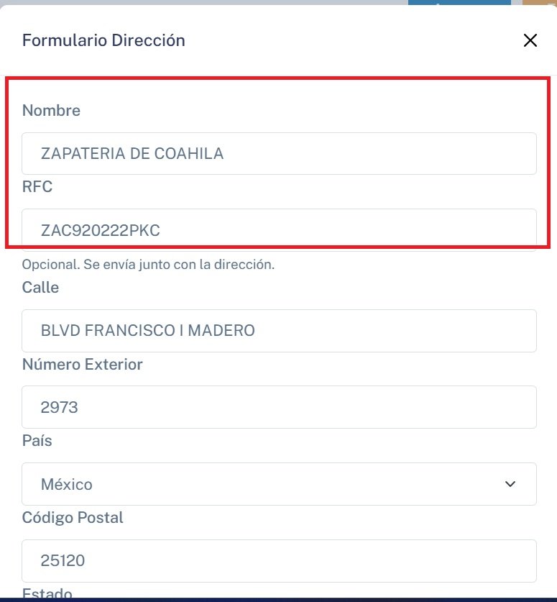Screen dimensions: 557x602
Task: Click the RFC field label
Action: [x=37, y=187]
